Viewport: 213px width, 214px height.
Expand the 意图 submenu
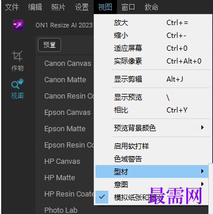click(x=152, y=184)
